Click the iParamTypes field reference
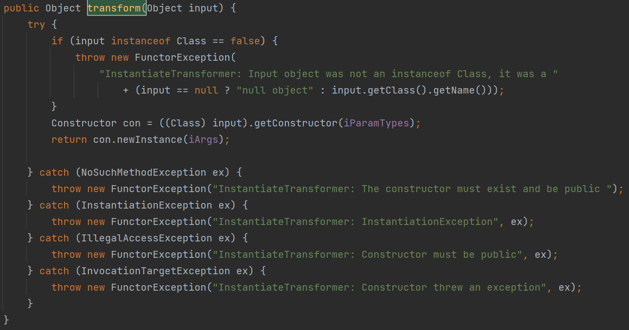The height and width of the screenshot is (330, 629). (x=379, y=123)
